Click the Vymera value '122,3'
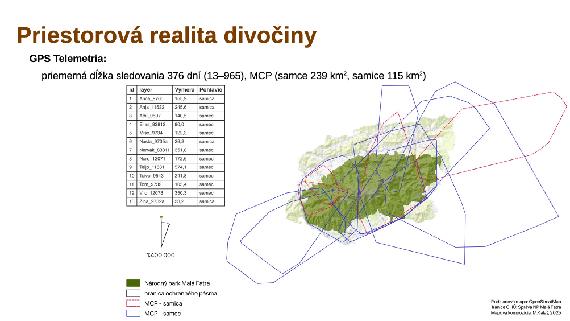This screenshot has height=321, width=570. coord(181,133)
